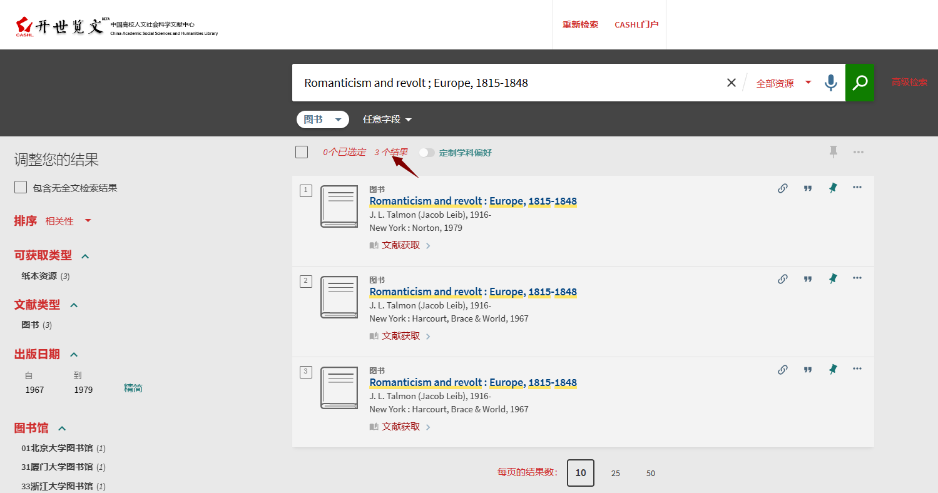Open the 任意字段 field dropdown
Screen dimensions: 938x493
click(387, 119)
